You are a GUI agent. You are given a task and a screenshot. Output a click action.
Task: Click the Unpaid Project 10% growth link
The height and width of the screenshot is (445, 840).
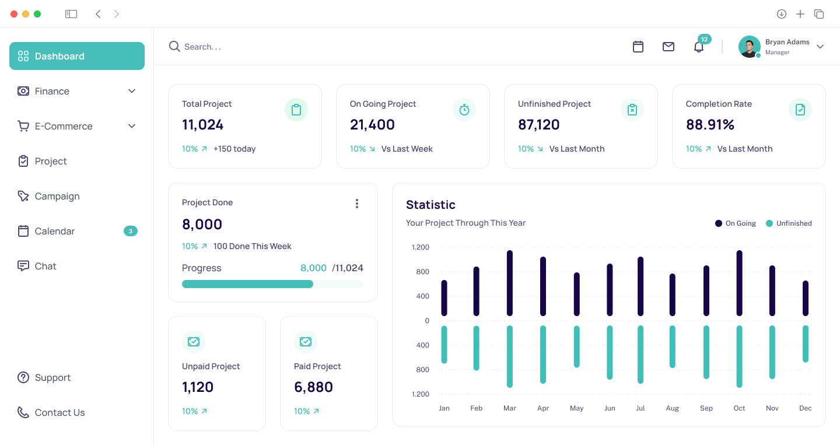tap(194, 411)
